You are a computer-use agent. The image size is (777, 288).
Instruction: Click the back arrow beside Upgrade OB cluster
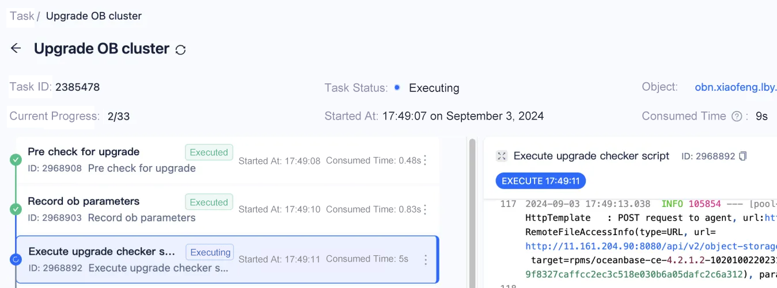[16, 49]
